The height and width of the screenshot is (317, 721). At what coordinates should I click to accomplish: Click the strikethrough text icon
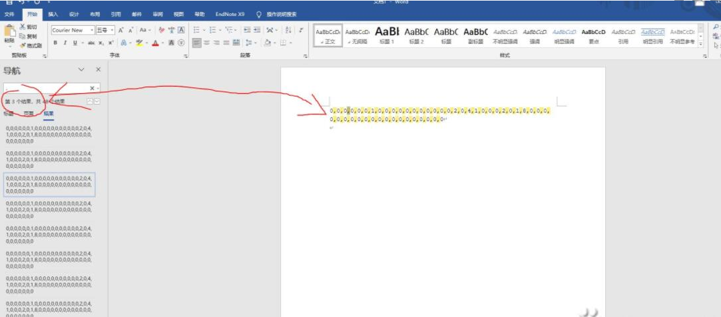click(90, 43)
